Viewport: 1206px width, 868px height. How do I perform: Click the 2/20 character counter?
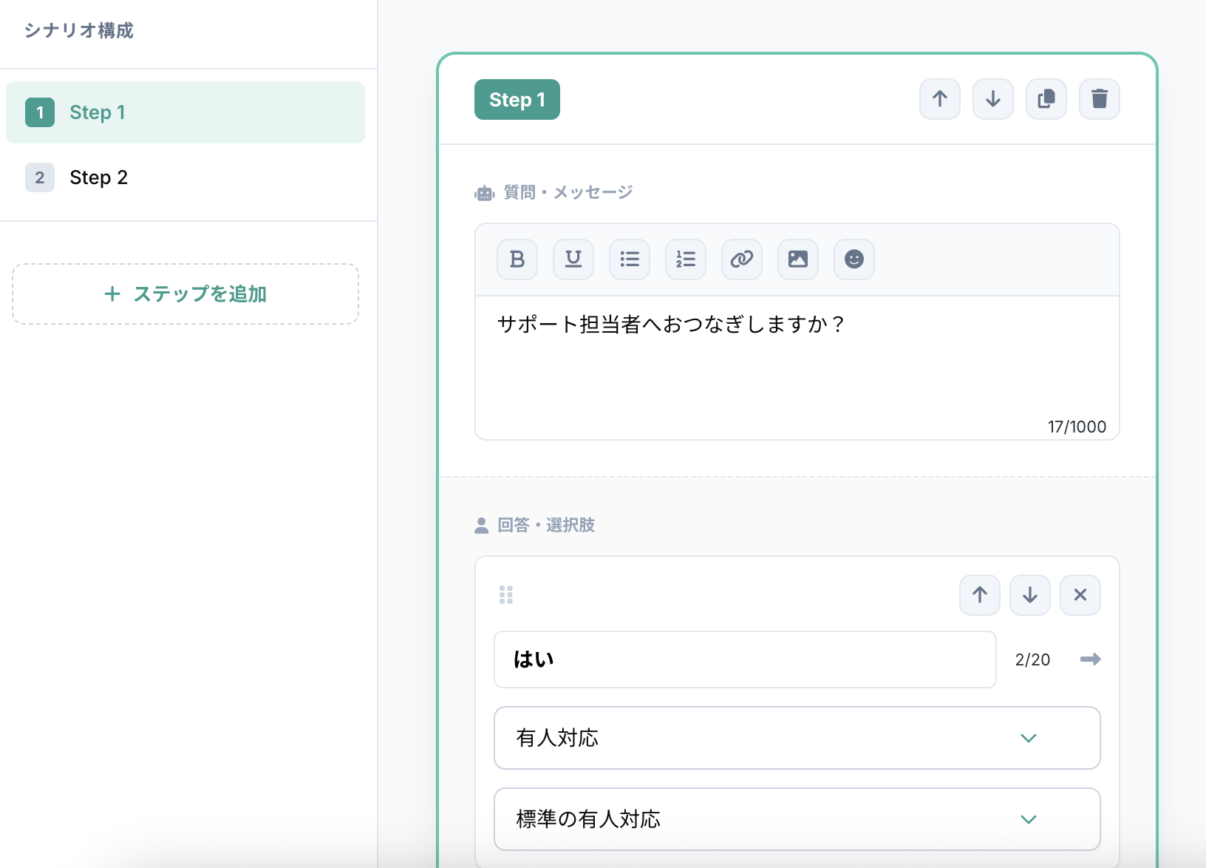point(1032,660)
